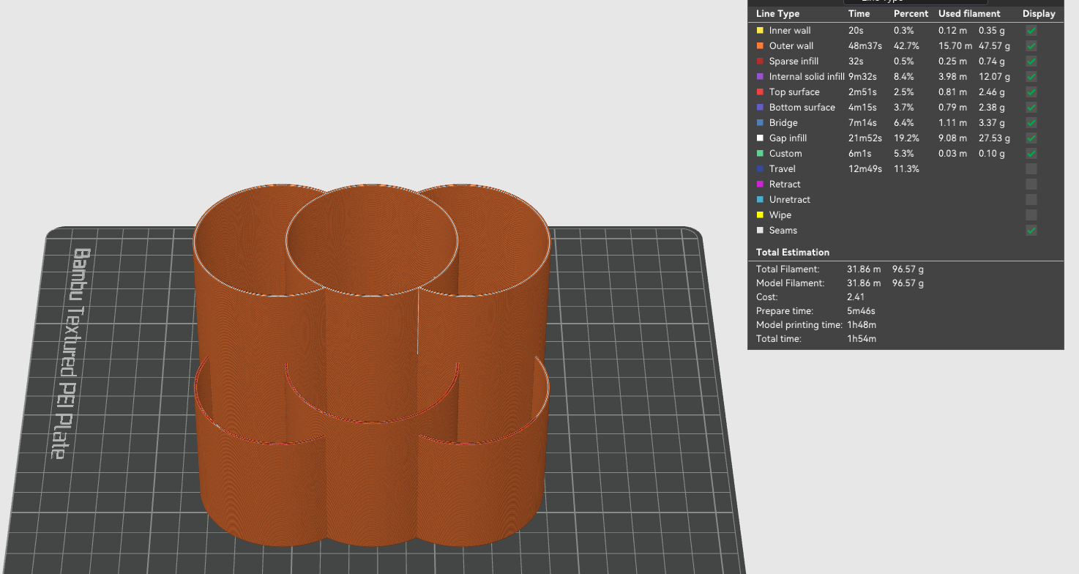Enable Wipe display checkbox
This screenshot has width=1079, height=574.
click(x=1031, y=215)
